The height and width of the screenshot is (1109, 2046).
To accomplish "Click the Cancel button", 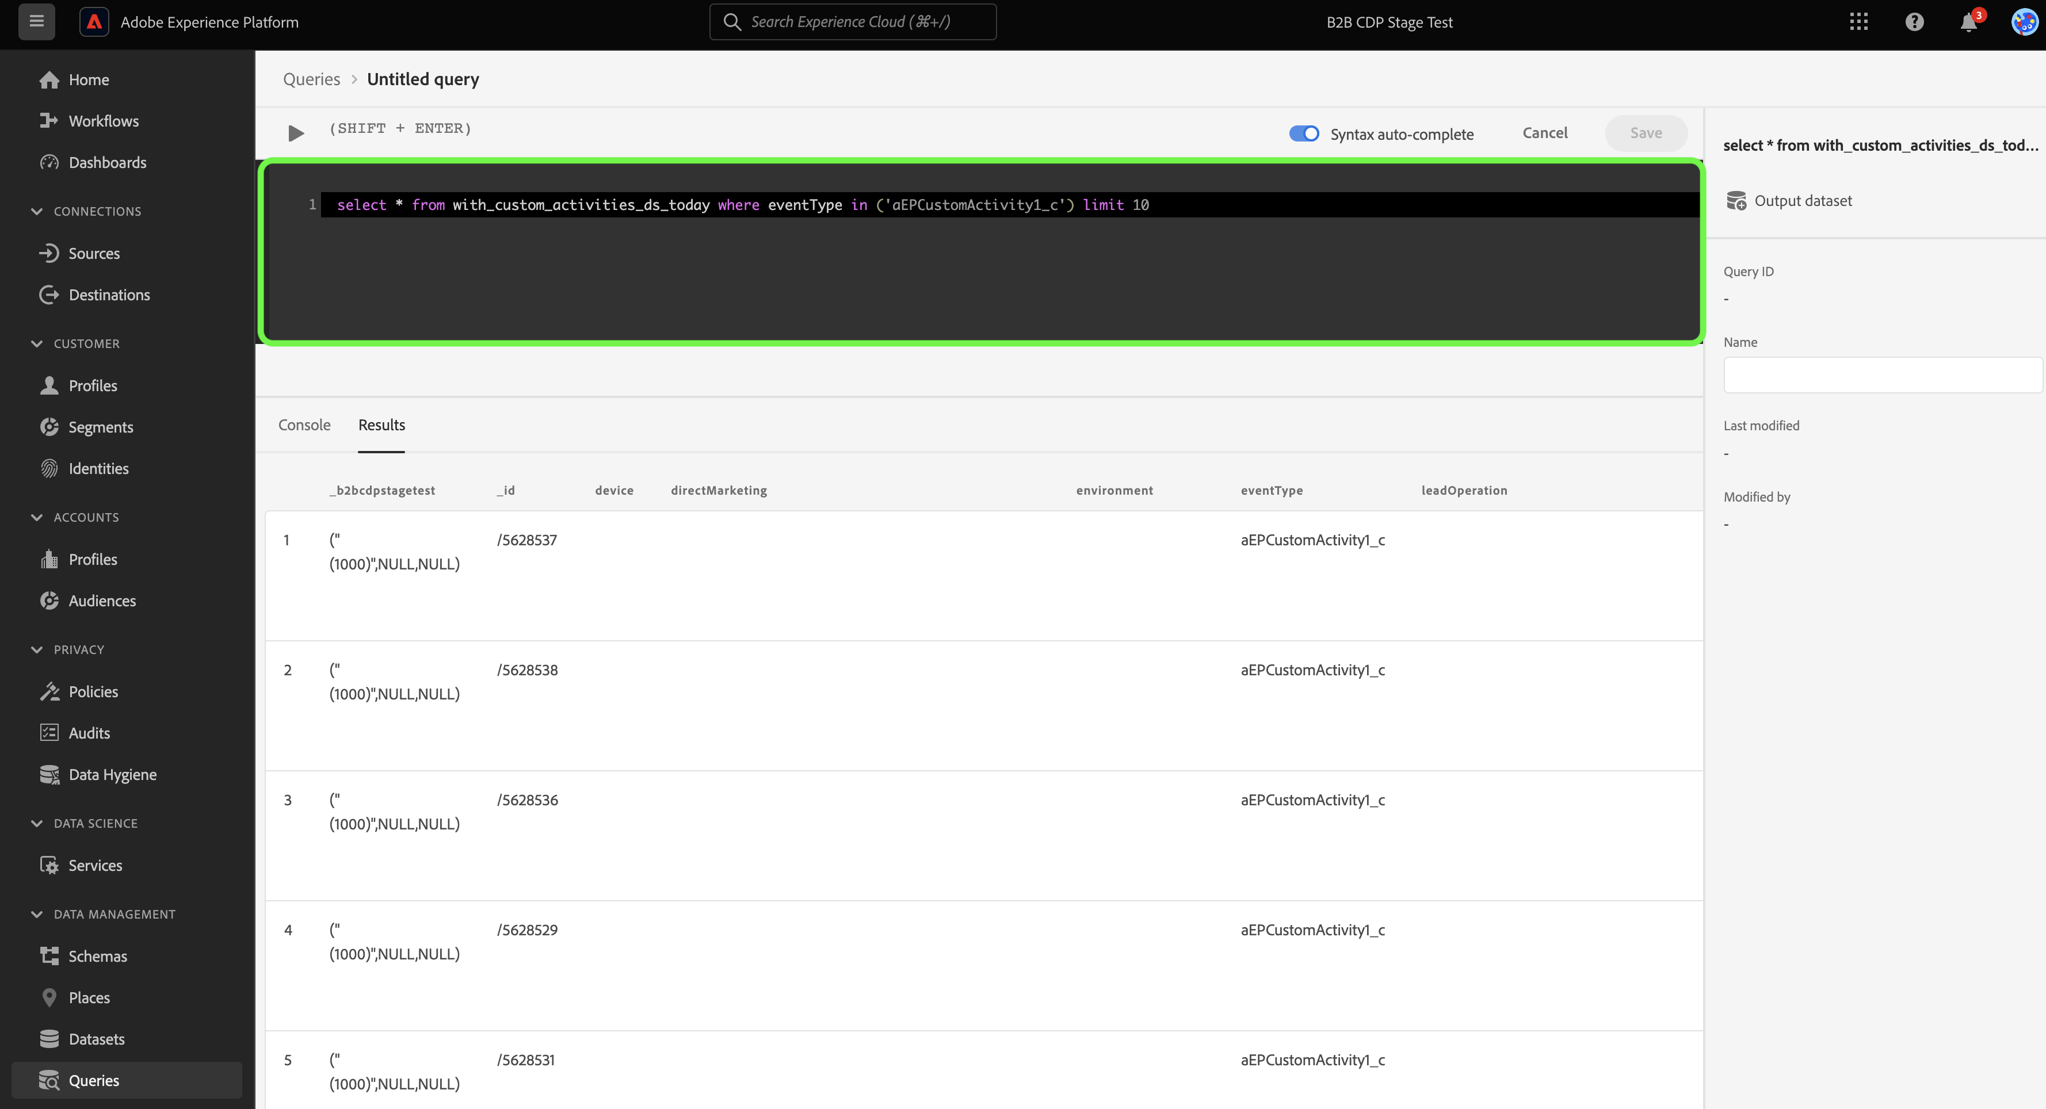I will pyautogui.click(x=1544, y=132).
